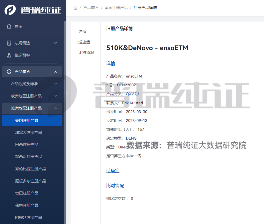Expand the 法规雷达 menu chevron
The height and width of the screenshot is (224, 264).
[x=56, y=43]
